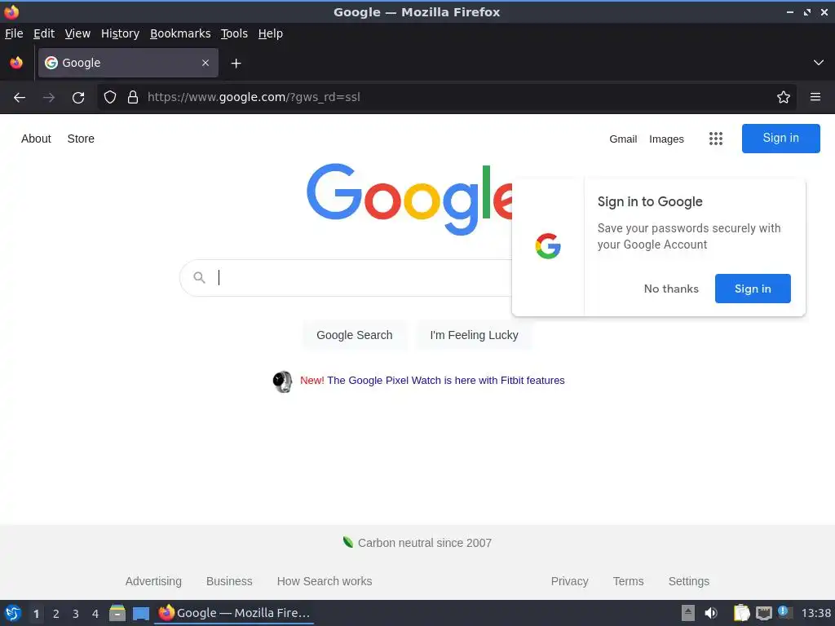Click the Google Search button
The image size is (835, 626).
click(x=355, y=335)
